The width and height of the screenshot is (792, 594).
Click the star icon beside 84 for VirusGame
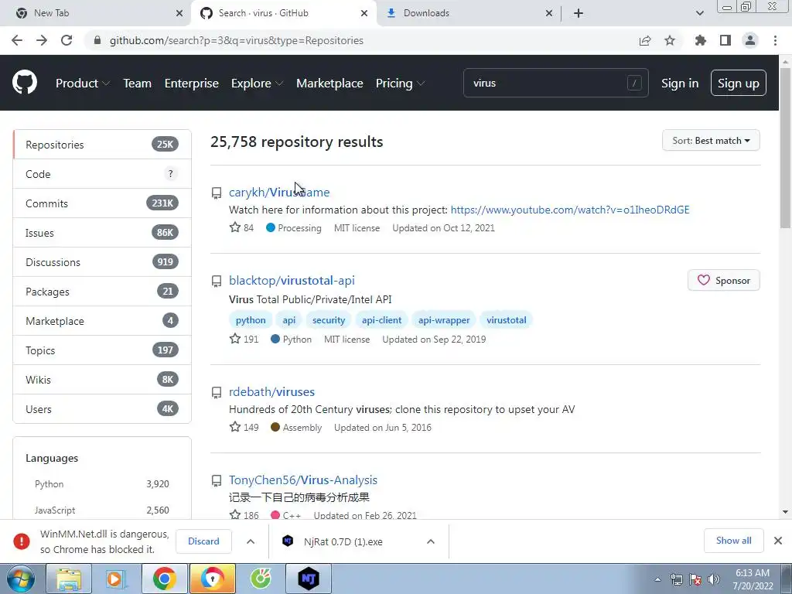(x=235, y=227)
